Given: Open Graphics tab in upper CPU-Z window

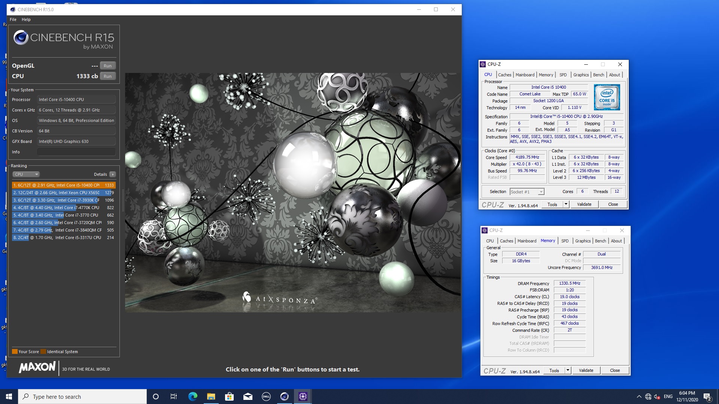Looking at the screenshot, I should 581,75.
